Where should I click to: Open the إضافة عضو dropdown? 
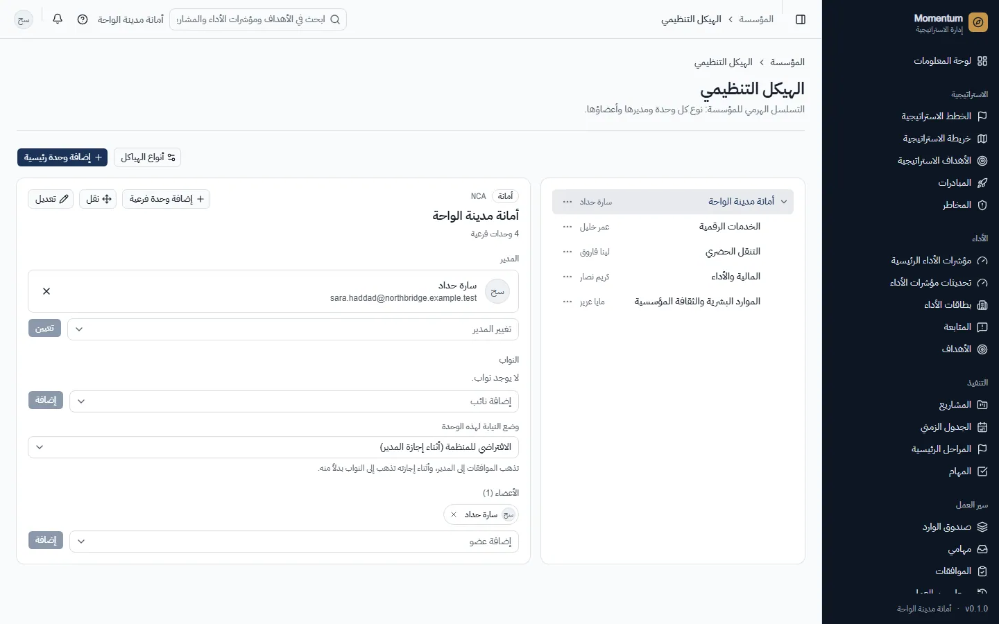click(x=294, y=541)
